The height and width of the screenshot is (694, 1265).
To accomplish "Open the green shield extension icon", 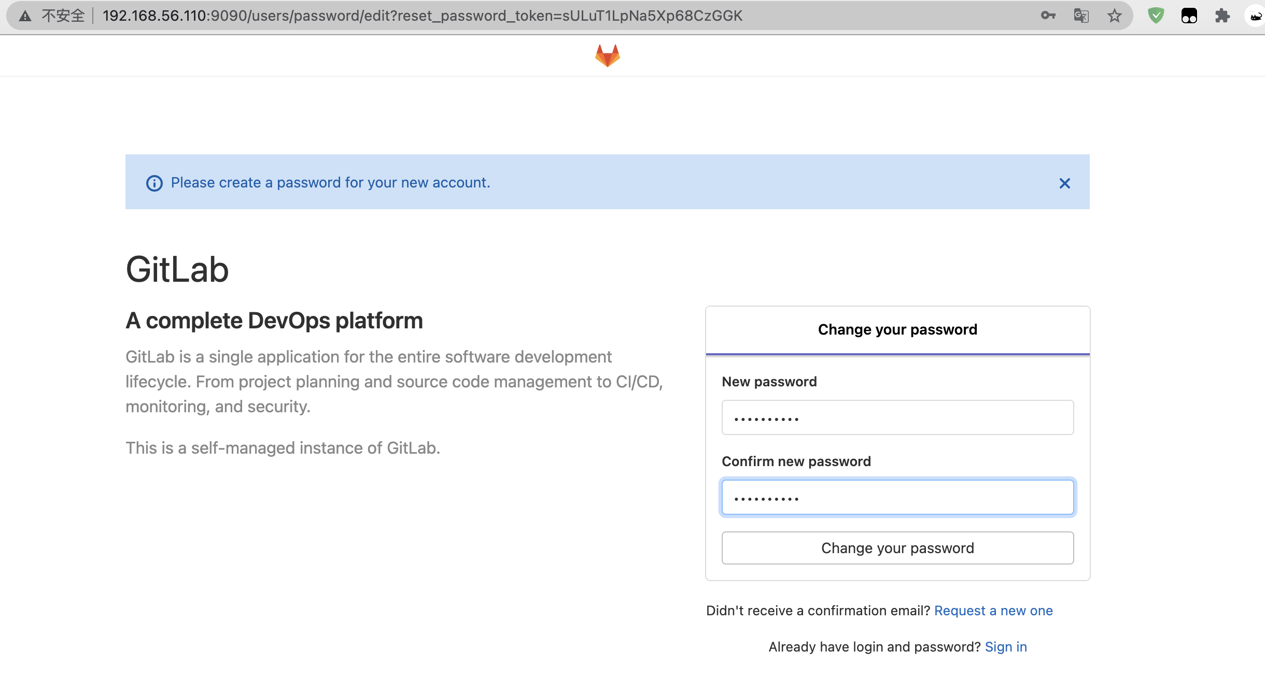I will point(1156,16).
